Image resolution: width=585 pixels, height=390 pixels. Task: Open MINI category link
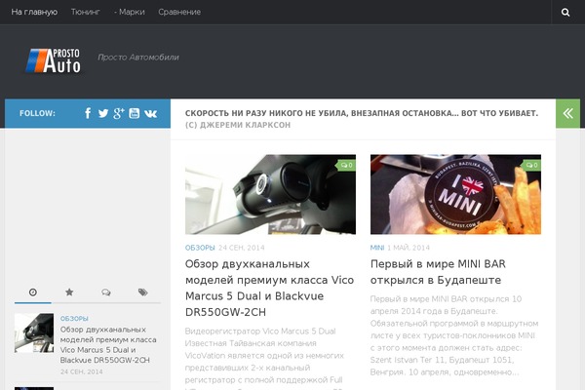coord(377,248)
